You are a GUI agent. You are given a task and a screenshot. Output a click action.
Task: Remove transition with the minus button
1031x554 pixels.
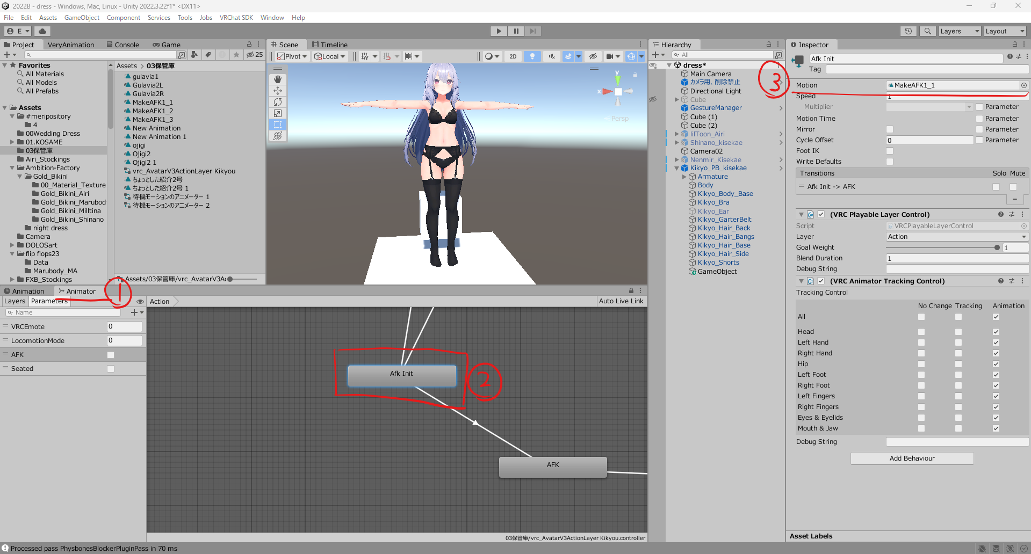point(1014,199)
